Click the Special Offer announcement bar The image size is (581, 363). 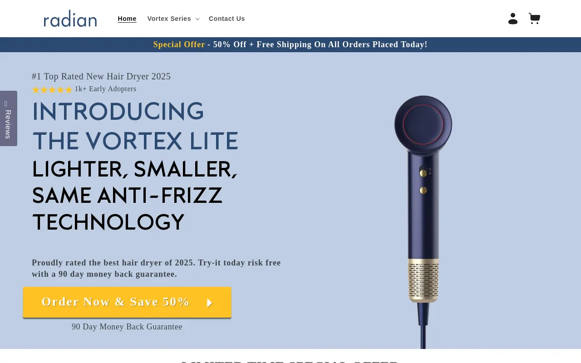(x=290, y=44)
